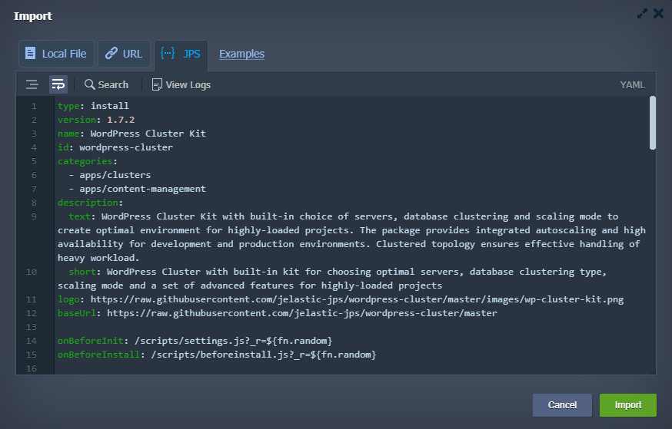Click the 'name: WordPress Cluster Kit' line
The image size is (672, 429).
131,134
